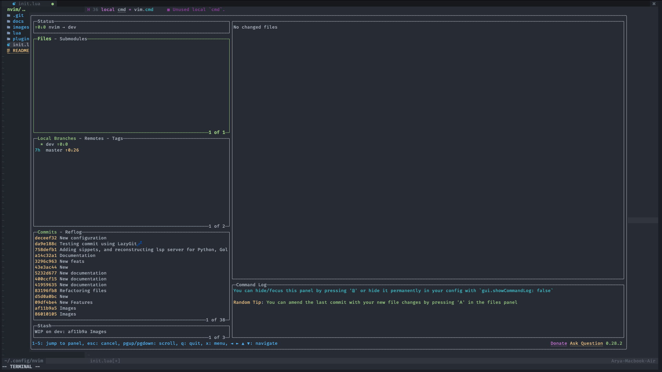Open the Tags tab in branches panel
The width and height of the screenshot is (662, 372).
tap(117, 138)
